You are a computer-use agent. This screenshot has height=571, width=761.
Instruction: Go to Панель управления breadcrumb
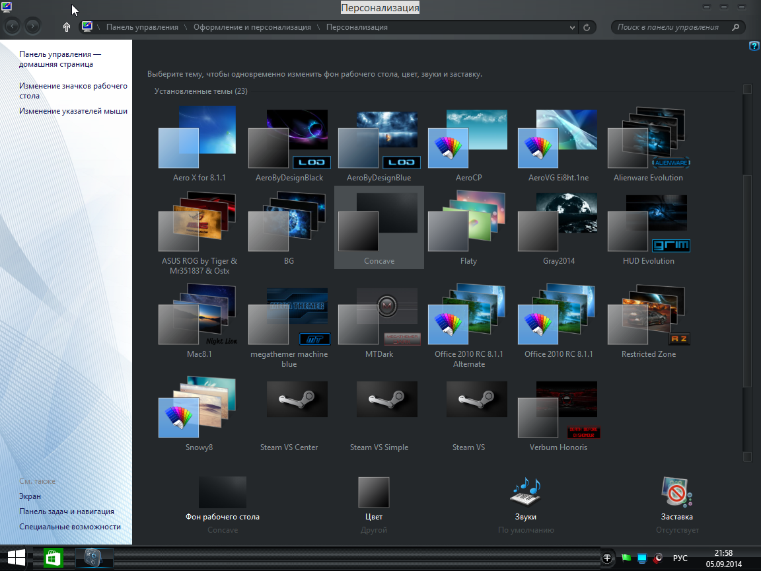click(x=142, y=28)
